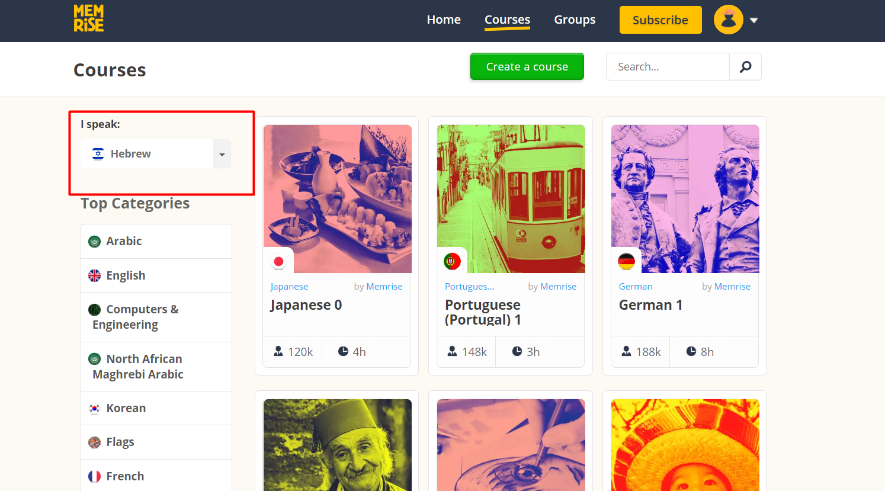The height and width of the screenshot is (491, 885).
Task: Click the Israel flag in language selector
Action: tap(98, 154)
